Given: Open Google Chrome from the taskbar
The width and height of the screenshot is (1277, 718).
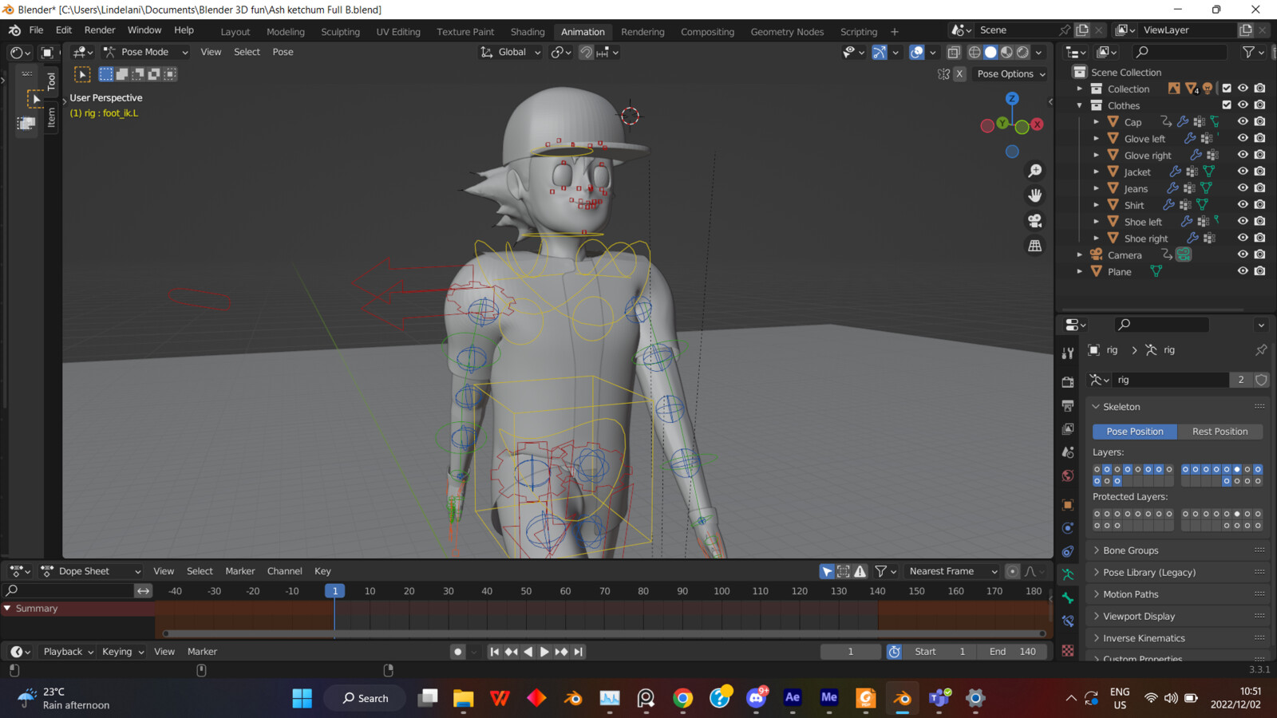Looking at the screenshot, I should 682,698.
